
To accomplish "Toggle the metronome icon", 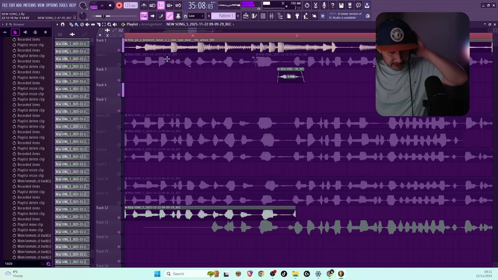I will click(x=144, y=5).
